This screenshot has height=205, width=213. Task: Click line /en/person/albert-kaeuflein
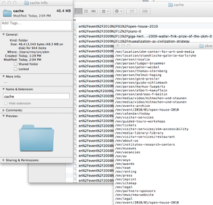tap(141, 90)
